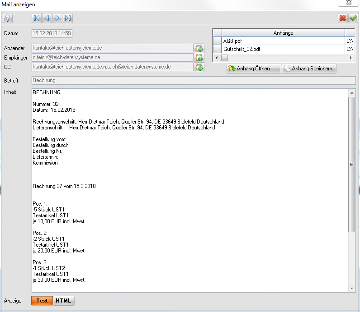Viewport: 360px width, 312px height.
Task: Click the "-1 Stück UST2" line
Action: click(x=49, y=268)
